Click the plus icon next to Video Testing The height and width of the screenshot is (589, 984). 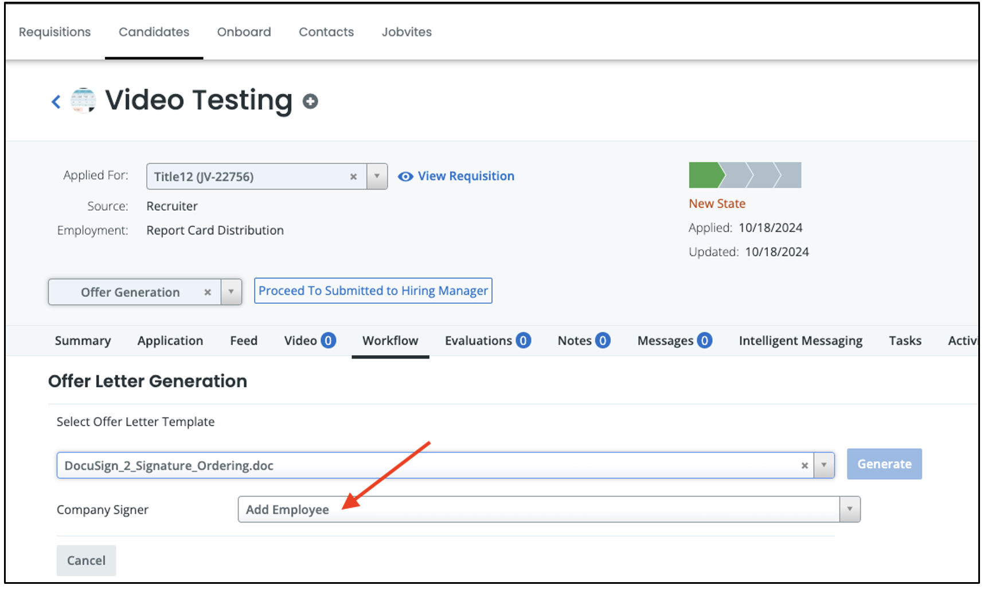tap(310, 101)
